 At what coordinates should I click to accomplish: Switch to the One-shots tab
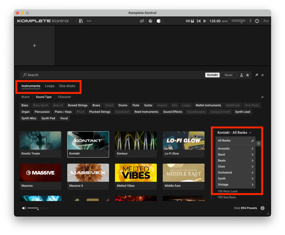67,86
